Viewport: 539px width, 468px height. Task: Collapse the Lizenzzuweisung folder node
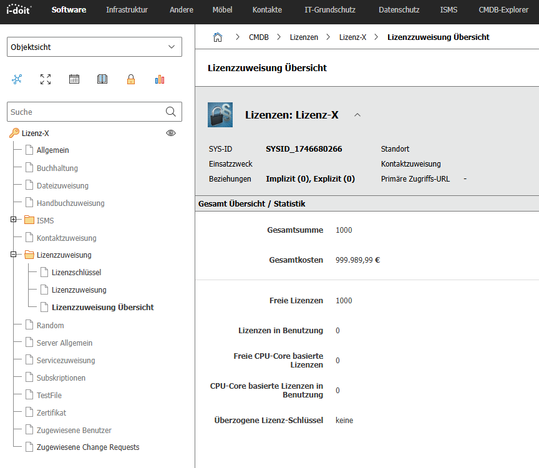click(x=14, y=255)
